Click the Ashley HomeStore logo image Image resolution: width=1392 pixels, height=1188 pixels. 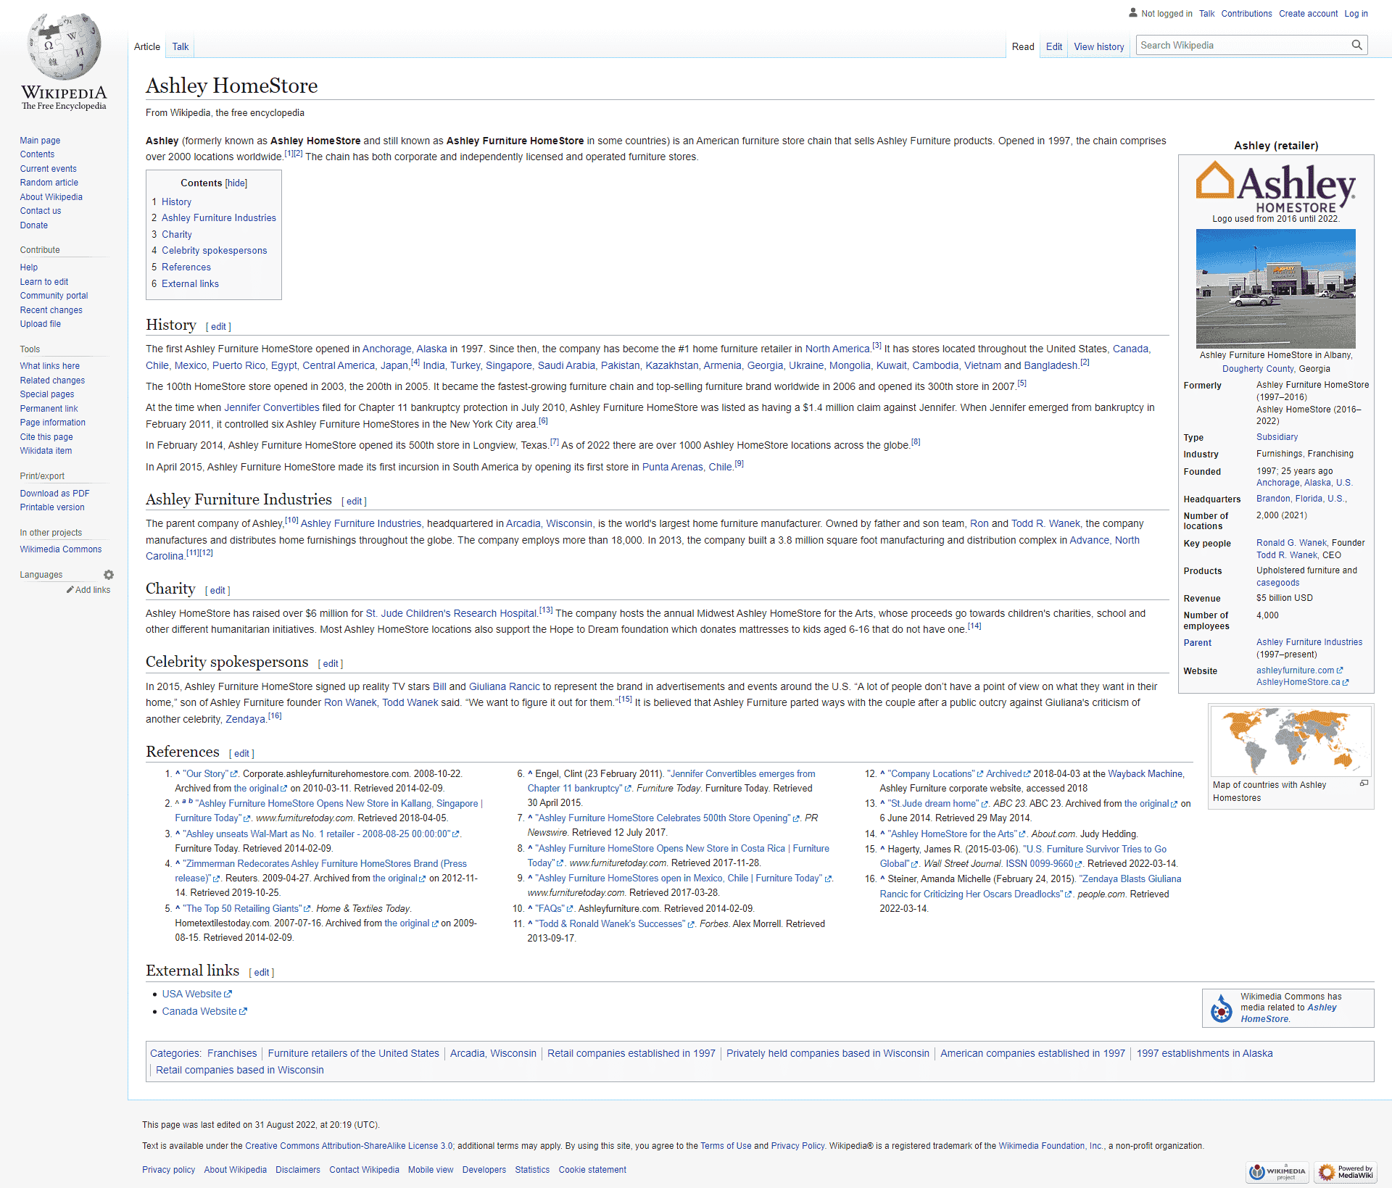pos(1275,187)
